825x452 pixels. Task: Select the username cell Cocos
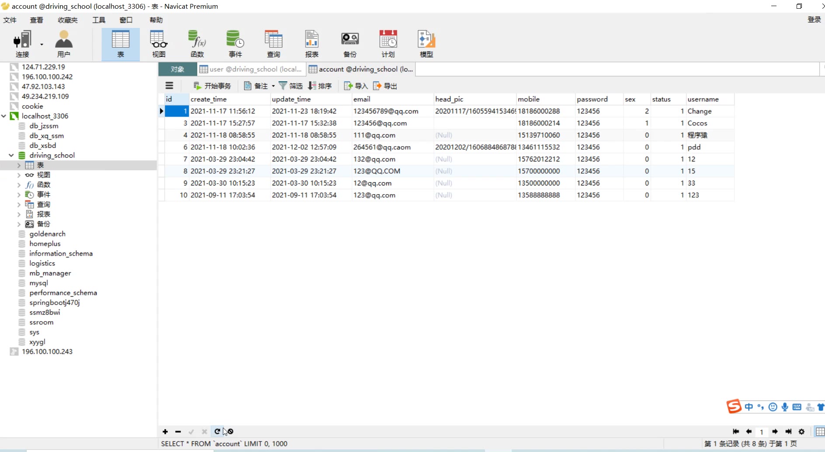tap(710, 123)
